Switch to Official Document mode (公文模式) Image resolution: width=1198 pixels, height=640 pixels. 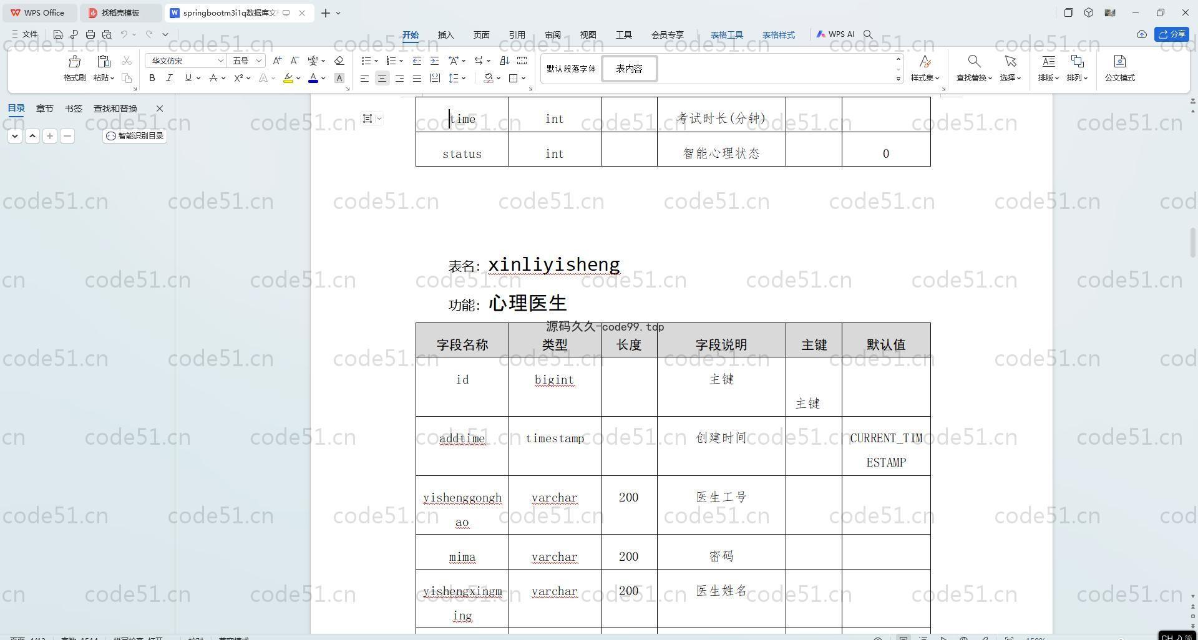pyautogui.click(x=1119, y=68)
